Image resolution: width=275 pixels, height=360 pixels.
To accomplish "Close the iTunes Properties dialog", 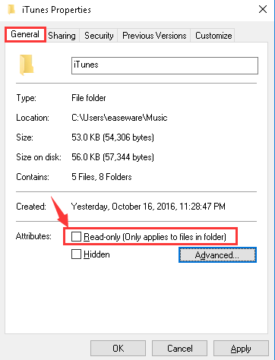I will pos(263,9).
